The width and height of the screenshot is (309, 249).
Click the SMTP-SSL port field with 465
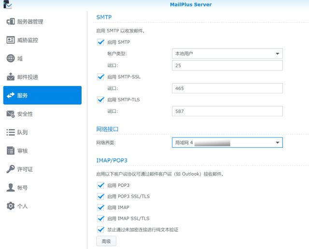coord(227,88)
